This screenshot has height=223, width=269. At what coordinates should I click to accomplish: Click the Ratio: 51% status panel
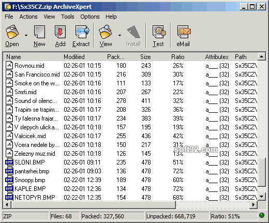[234, 216]
